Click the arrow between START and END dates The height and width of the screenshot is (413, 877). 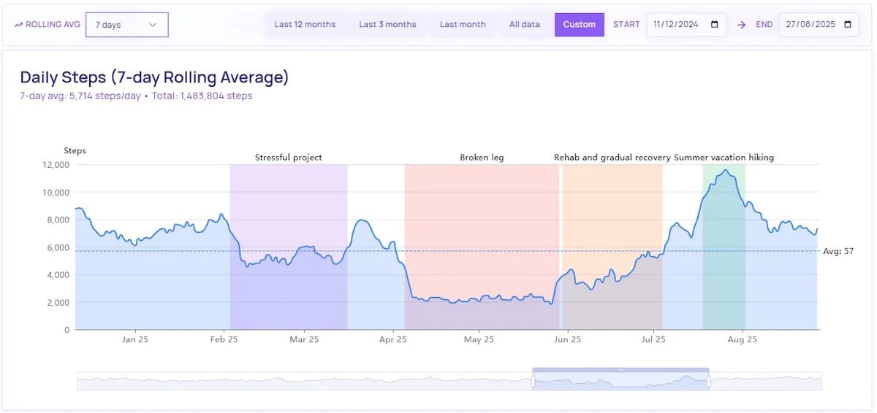(x=741, y=25)
